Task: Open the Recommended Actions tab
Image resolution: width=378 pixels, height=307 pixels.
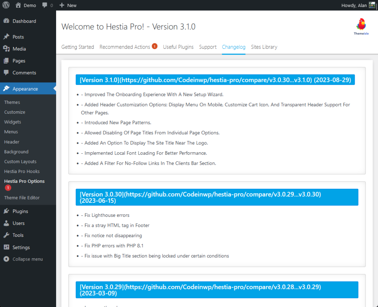Action: coord(125,47)
